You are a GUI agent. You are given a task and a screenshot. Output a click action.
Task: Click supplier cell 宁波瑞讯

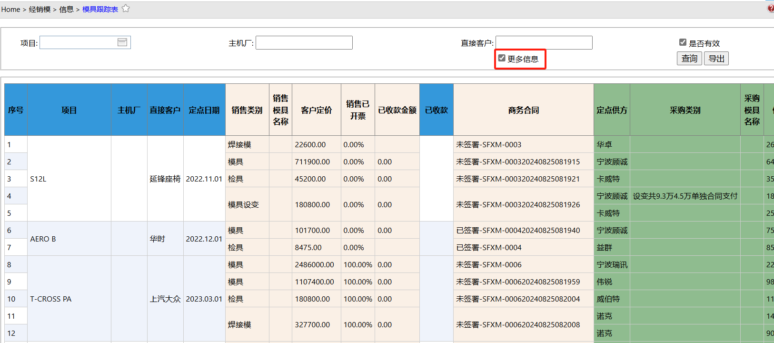pos(612,264)
